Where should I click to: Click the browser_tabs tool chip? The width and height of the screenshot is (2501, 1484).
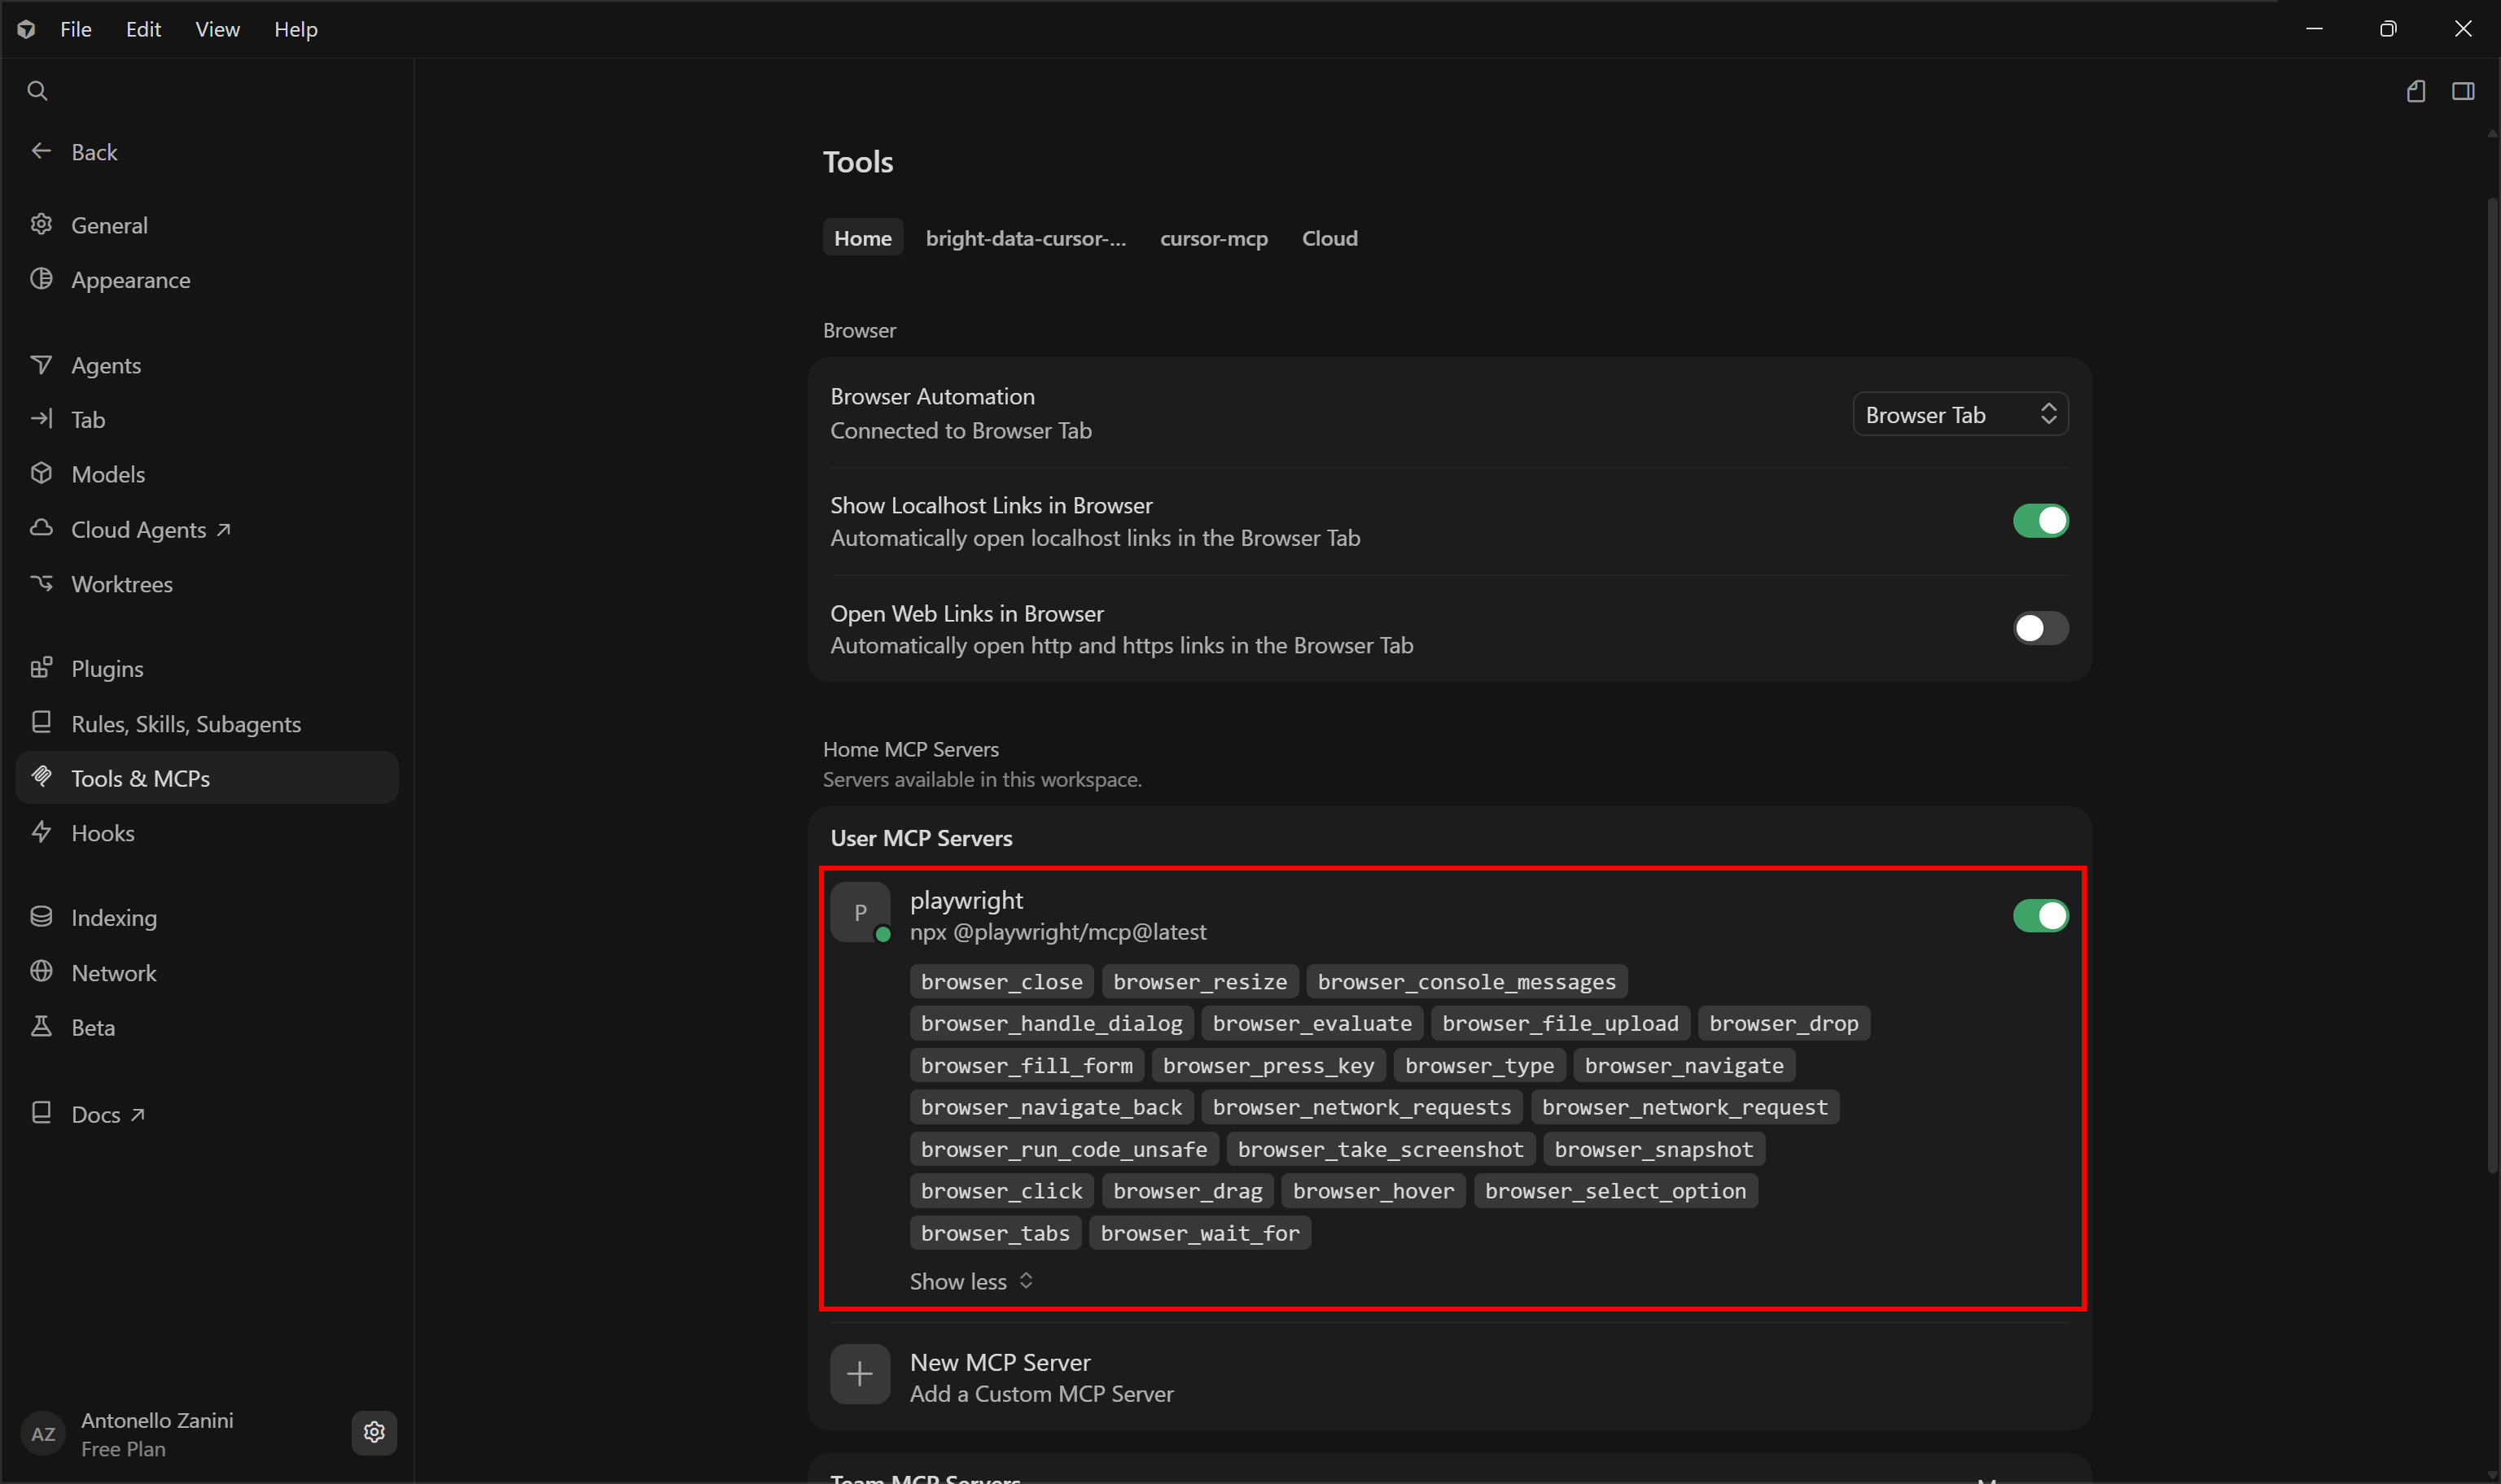[x=996, y=1234]
